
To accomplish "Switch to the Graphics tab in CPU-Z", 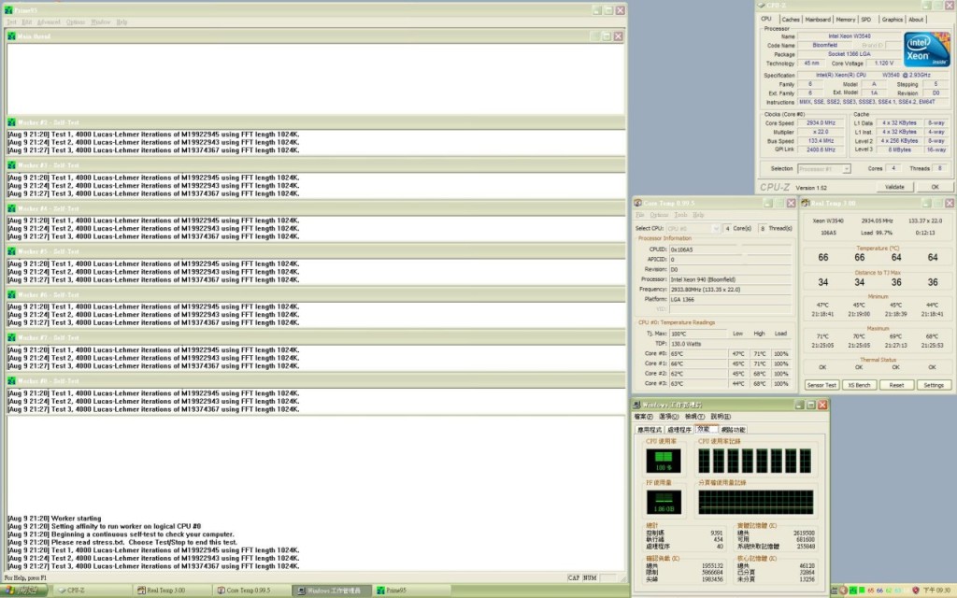I will coord(892,20).
